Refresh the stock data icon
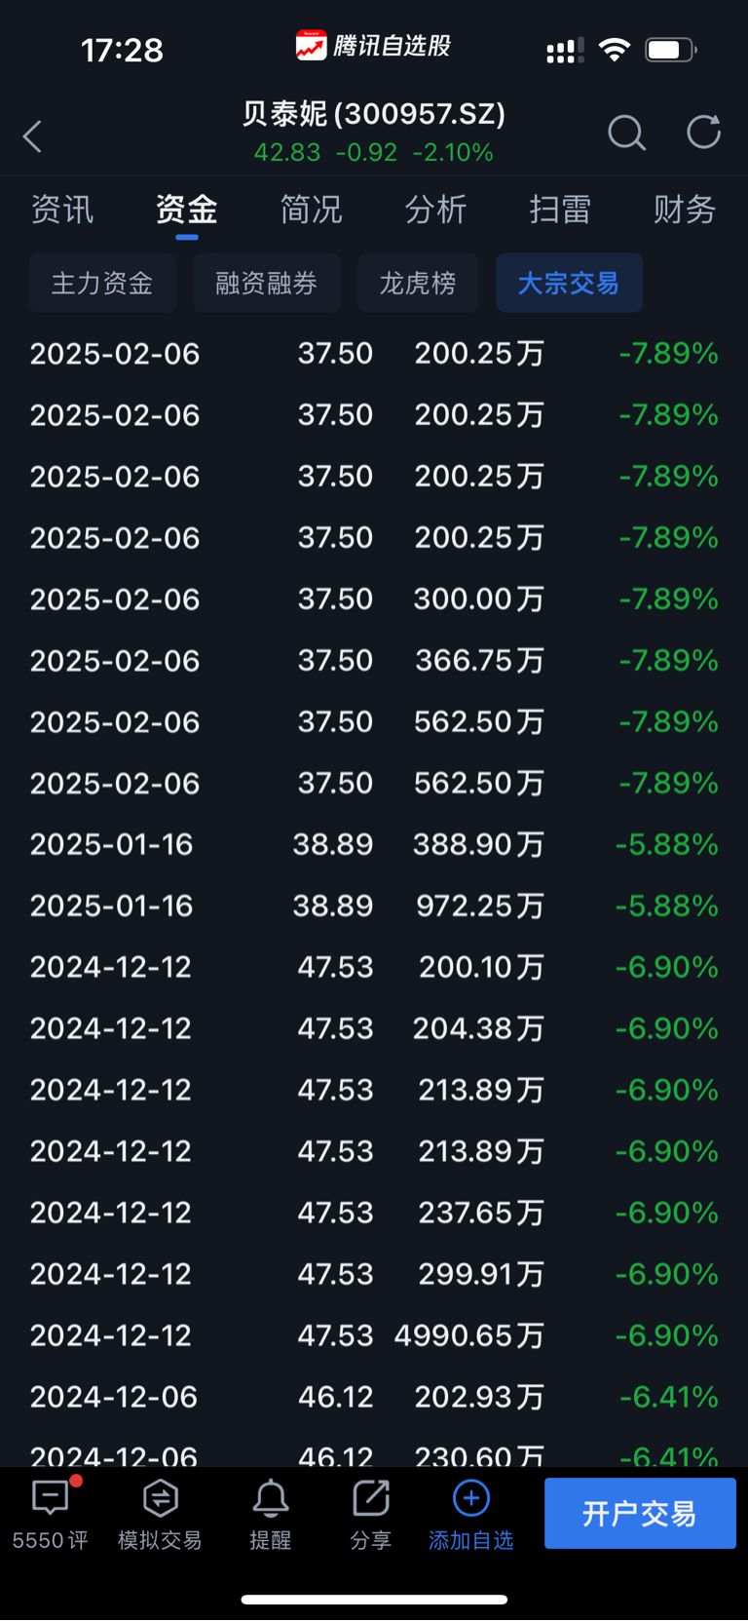Screen dimensions: 748x1621 point(703,132)
